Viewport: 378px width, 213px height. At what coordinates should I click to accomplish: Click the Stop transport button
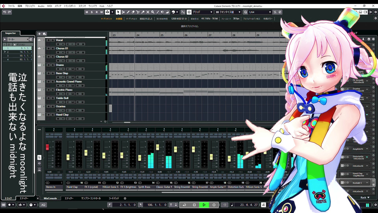(194, 205)
